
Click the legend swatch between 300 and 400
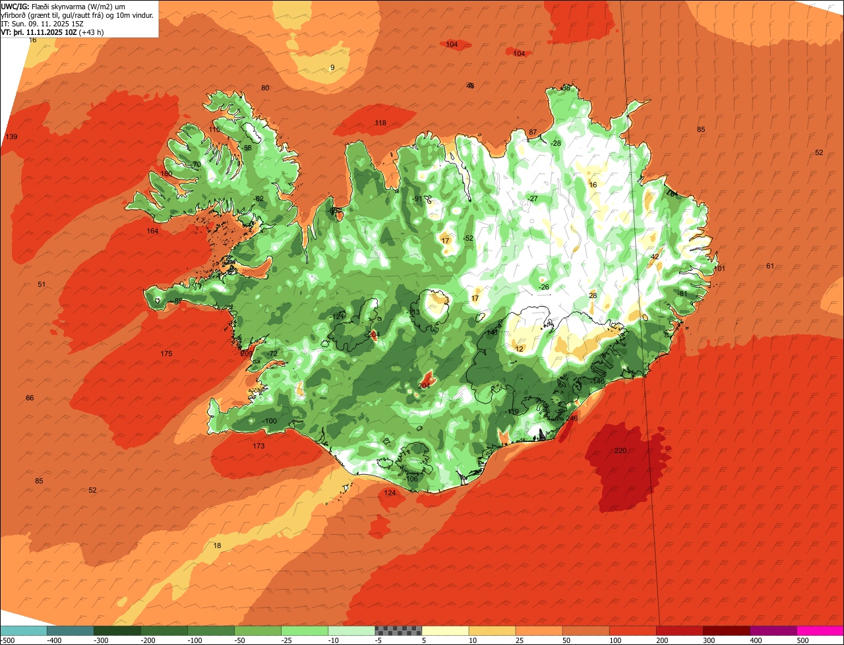[x=727, y=630]
